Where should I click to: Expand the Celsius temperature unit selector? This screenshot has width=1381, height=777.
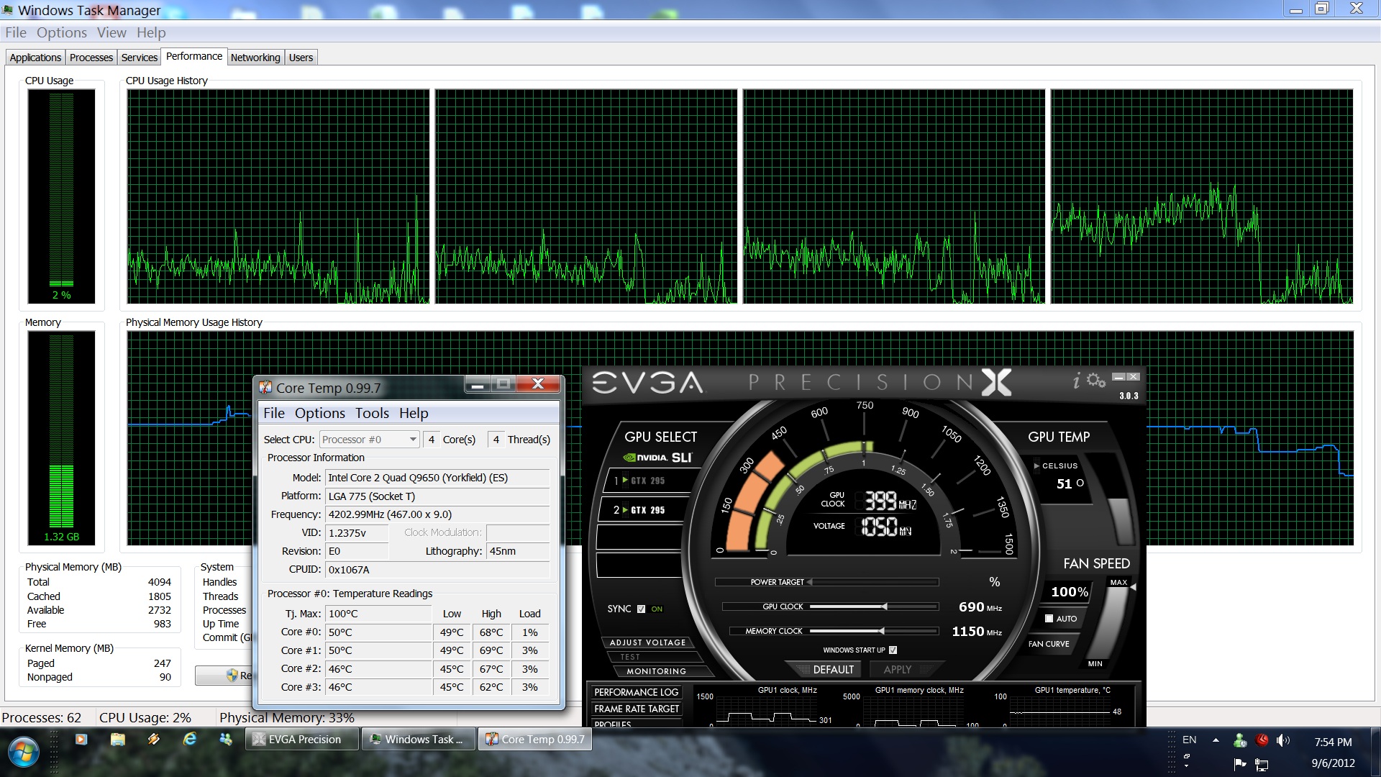[x=1036, y=465]
